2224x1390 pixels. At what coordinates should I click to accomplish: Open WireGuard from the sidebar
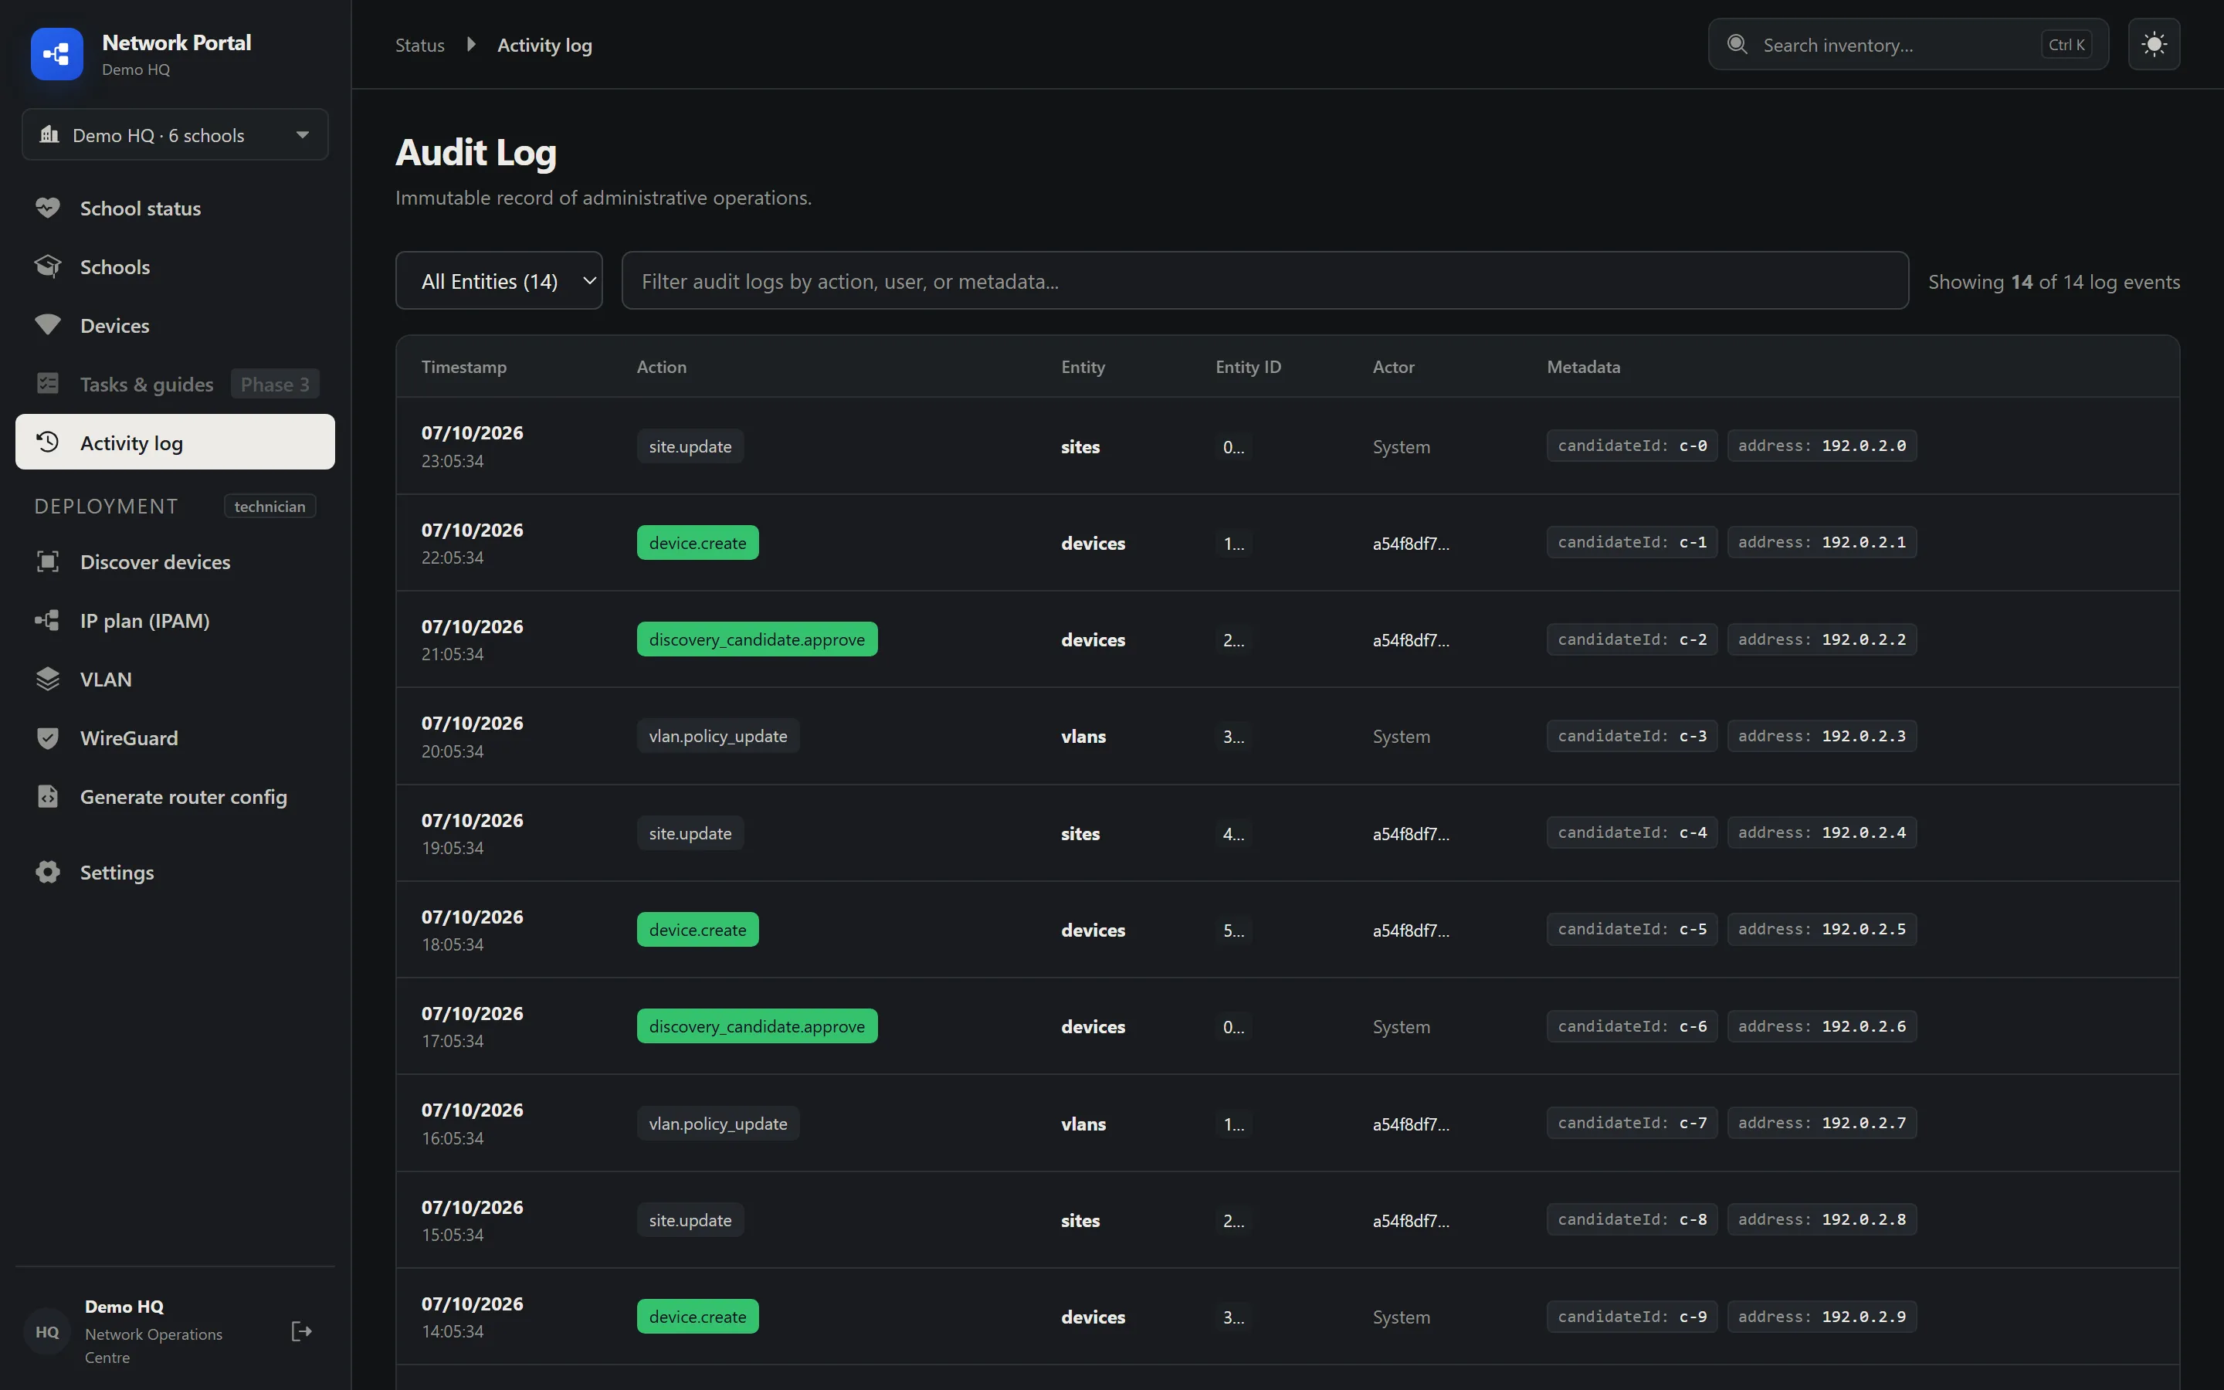(x=175, y=738)
